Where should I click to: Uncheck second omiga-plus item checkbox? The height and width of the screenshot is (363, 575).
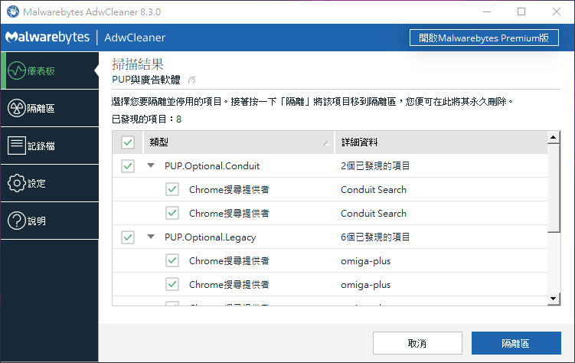pyautogui.click(x=172, y=284)
